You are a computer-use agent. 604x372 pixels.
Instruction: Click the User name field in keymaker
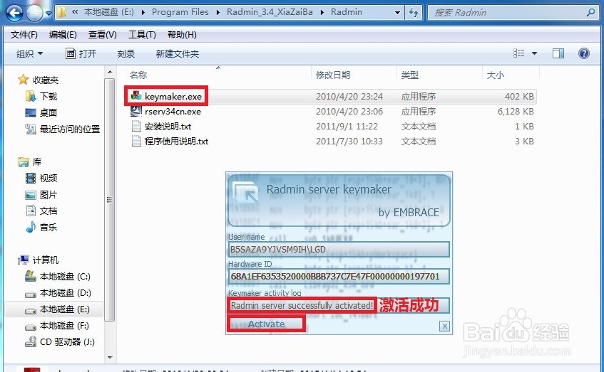pos(339,250)
